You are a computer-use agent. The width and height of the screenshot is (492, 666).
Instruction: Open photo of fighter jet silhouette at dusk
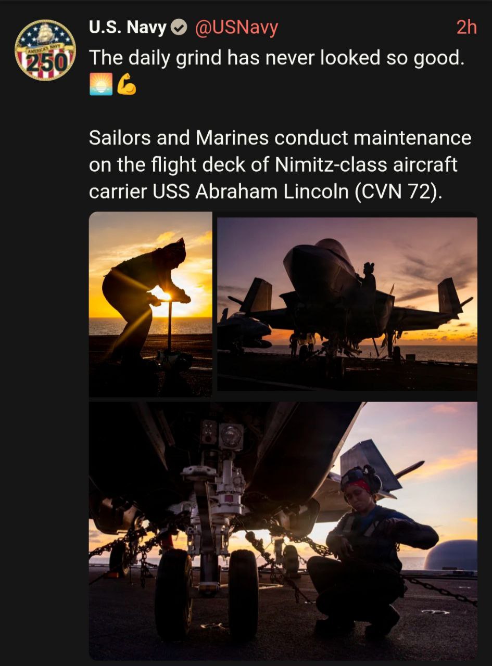347,304
